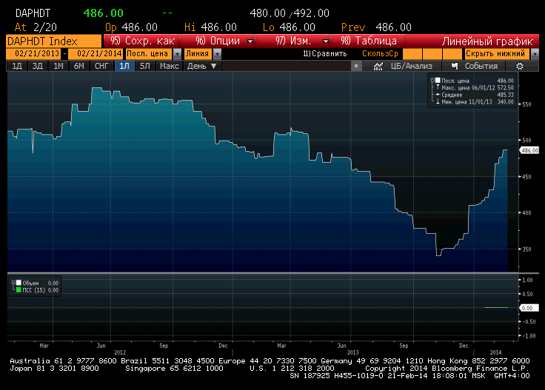Image resolution: width=545 pixels, height=390 pixels.
Task: Toggle the green ПСС (15) series box
Action: [18, 290]
